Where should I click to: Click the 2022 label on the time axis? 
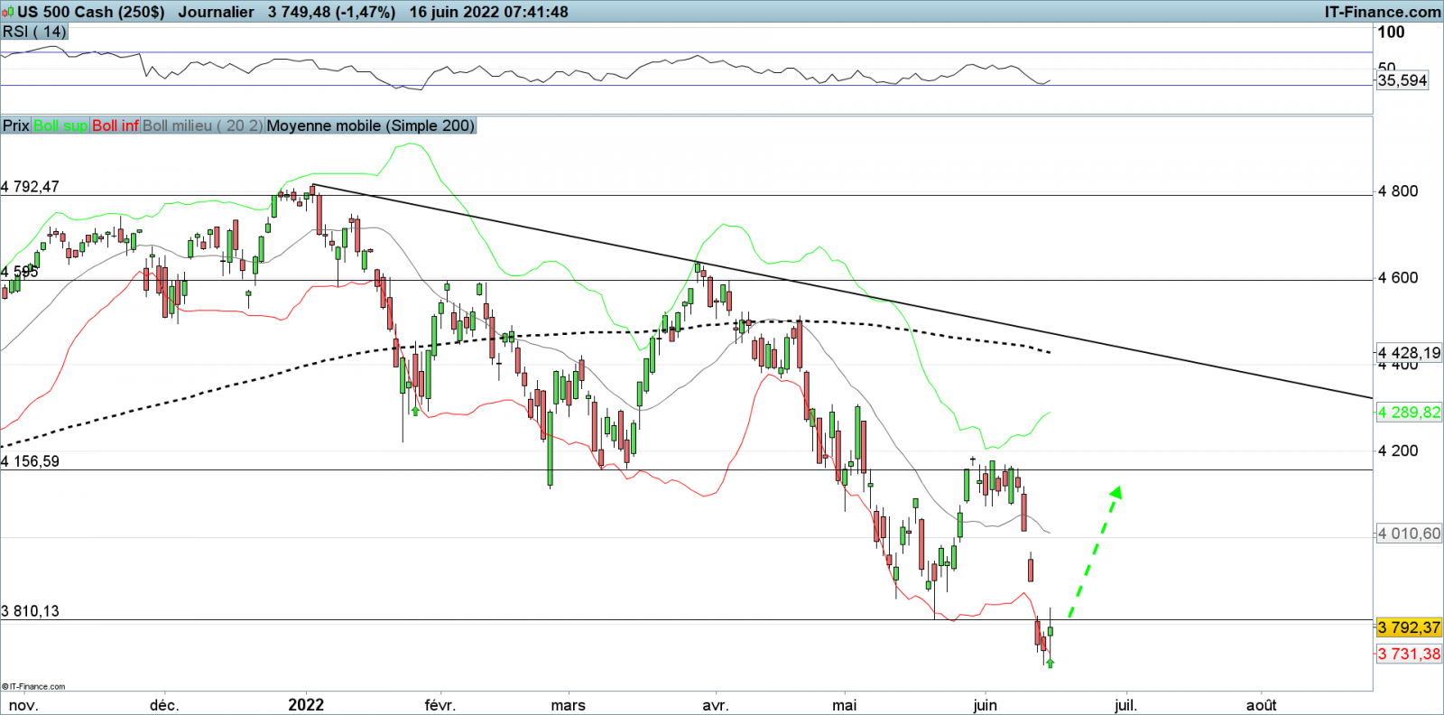click(306, 705)
